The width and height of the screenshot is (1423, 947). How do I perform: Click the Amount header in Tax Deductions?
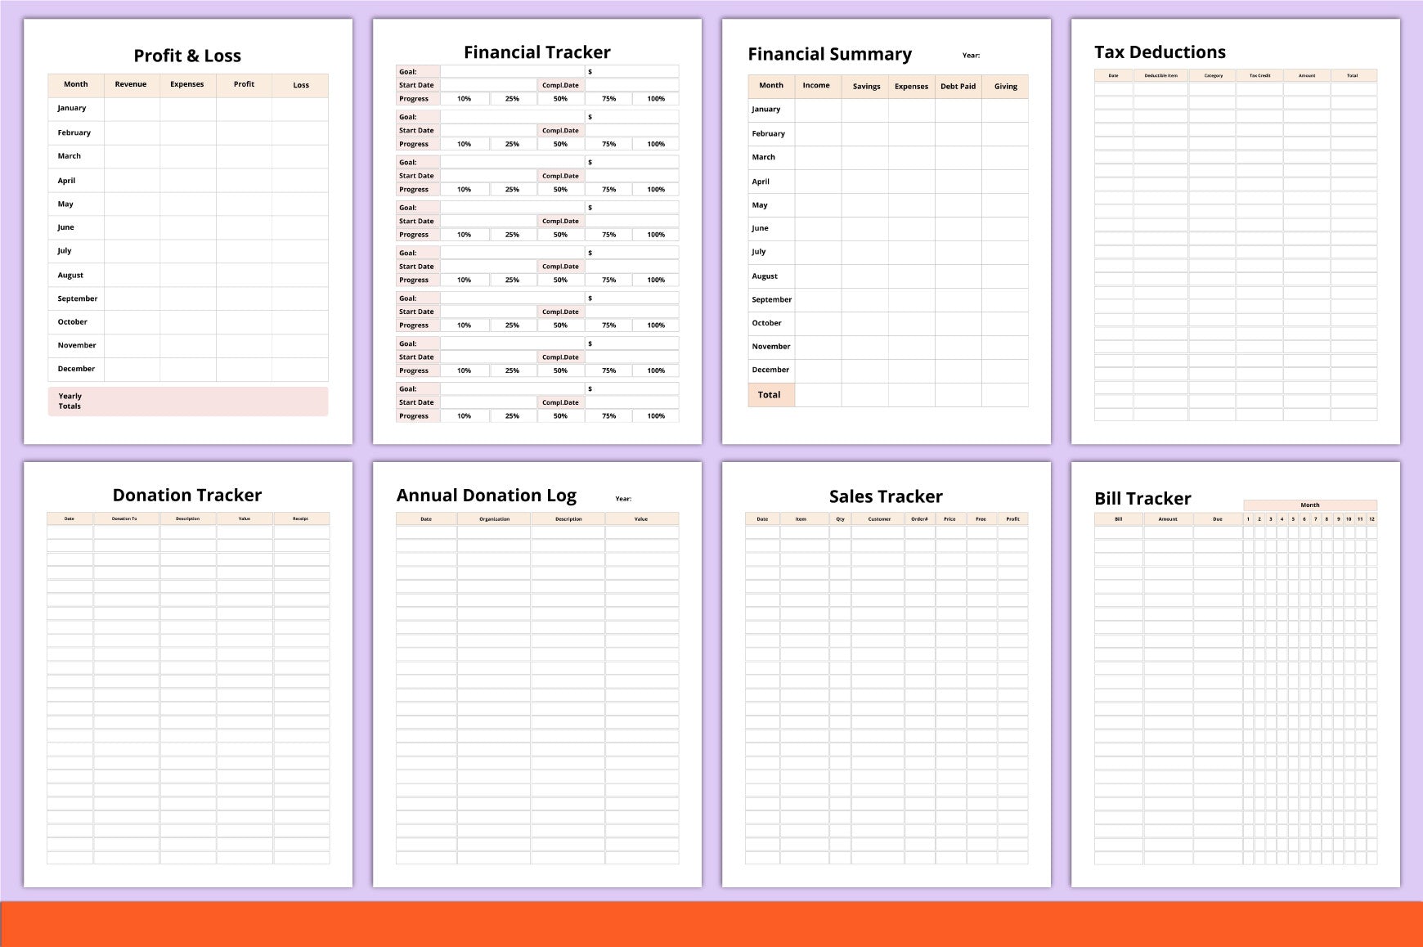pos(1307,75)
